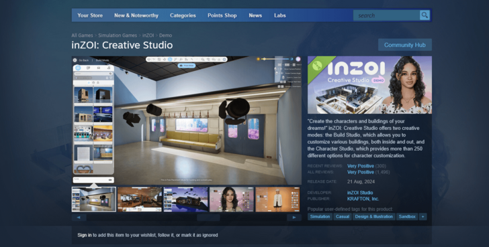Click the blue button below the toolbar
Image resolution: width=489 pixels, height=247 pixels.
coord(187,66)
